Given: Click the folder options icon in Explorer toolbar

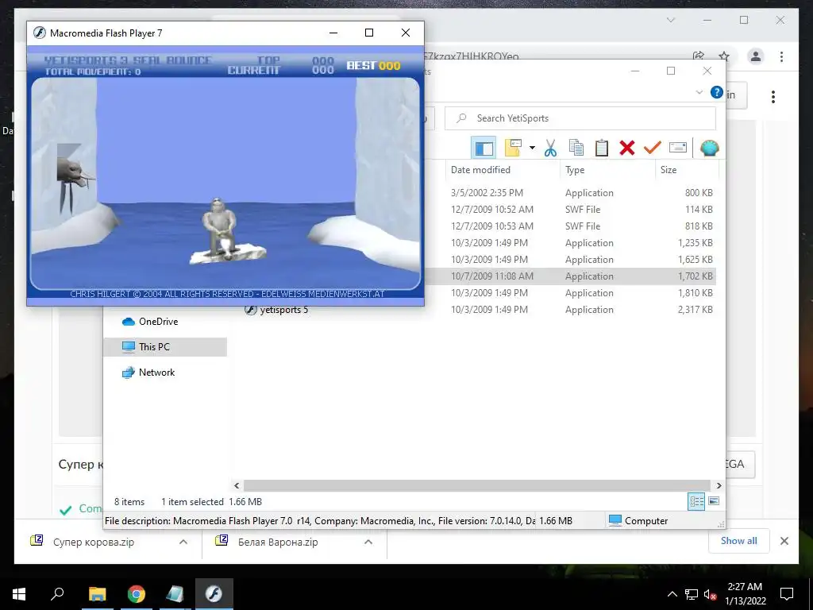Looking at the screenshot, I should pos(513,148).
